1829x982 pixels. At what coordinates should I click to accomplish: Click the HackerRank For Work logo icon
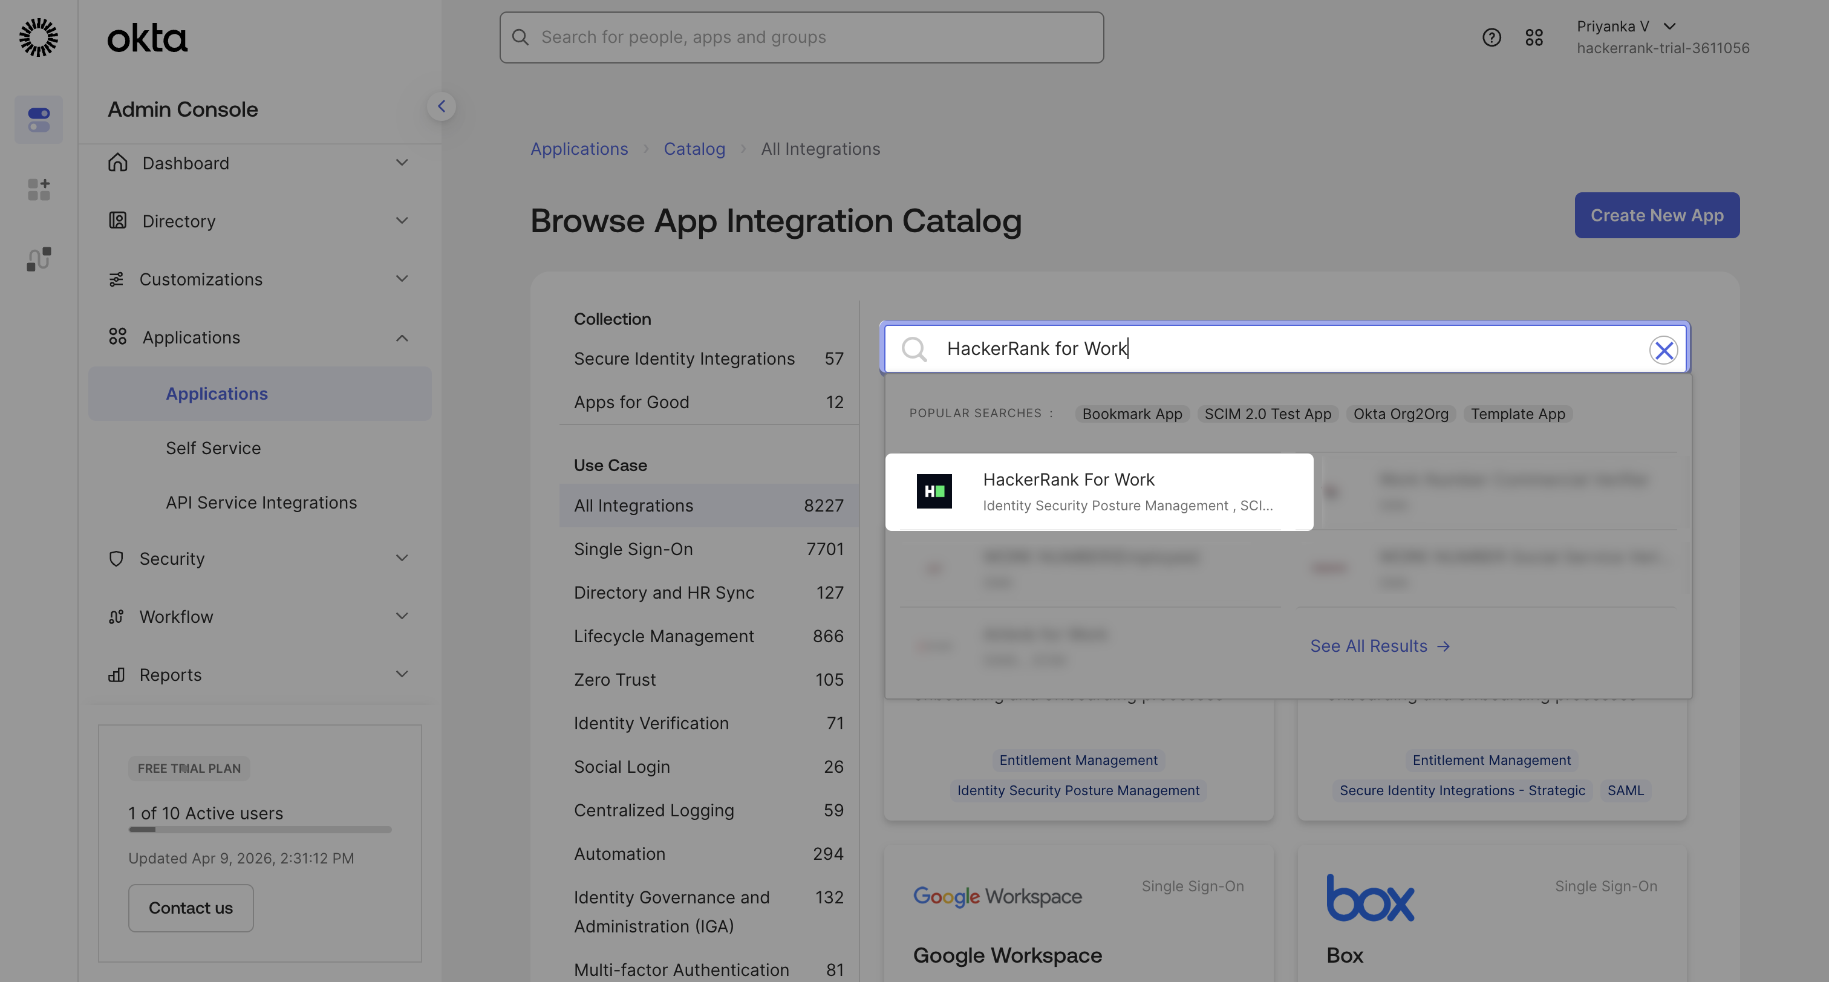(x=934, y=492)
